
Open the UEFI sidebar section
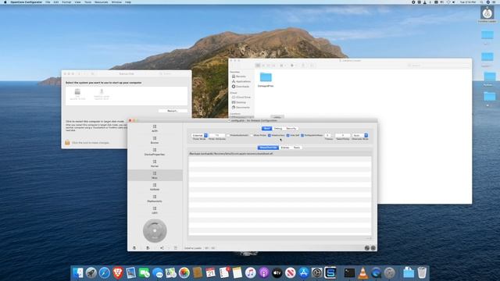tap(155, 210)
